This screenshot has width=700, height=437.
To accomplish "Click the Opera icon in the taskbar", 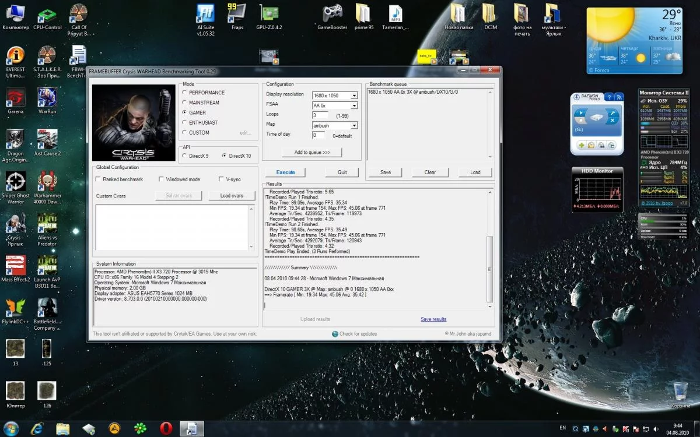I will coord(166,429).
